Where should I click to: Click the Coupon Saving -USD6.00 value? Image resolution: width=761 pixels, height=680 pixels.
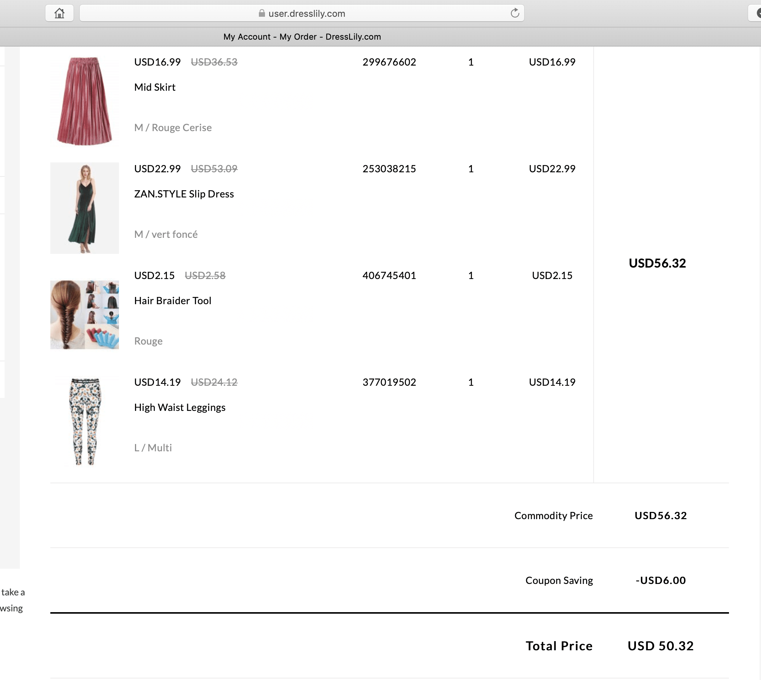click(660, 580)
